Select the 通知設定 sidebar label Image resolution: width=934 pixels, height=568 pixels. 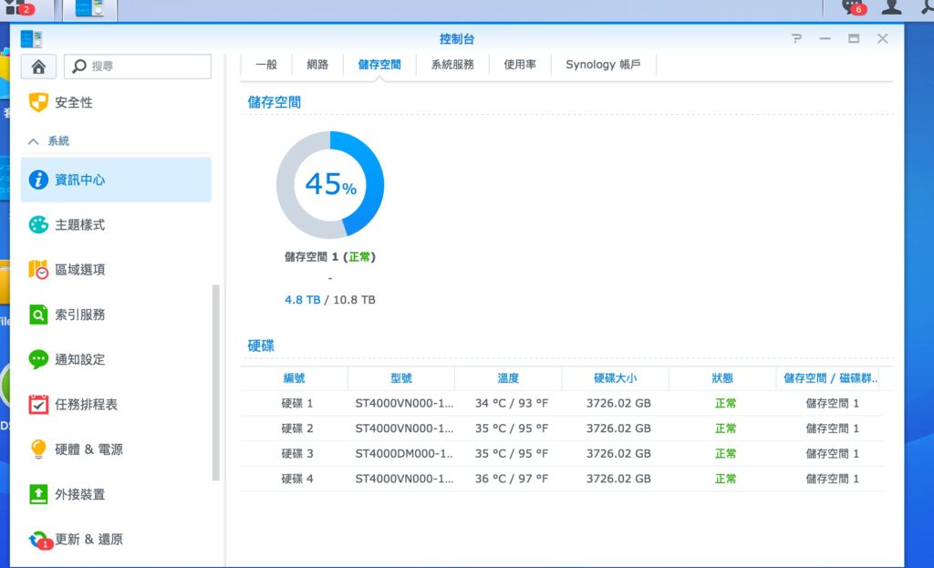click(x=80, y=359)
